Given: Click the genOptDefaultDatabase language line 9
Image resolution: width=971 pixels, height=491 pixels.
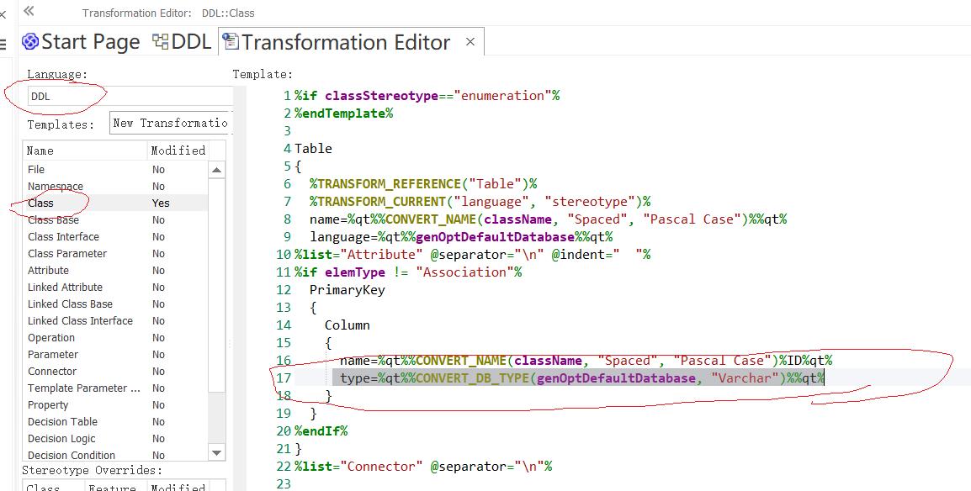Looking at the screenshot, I should [461, 237].
